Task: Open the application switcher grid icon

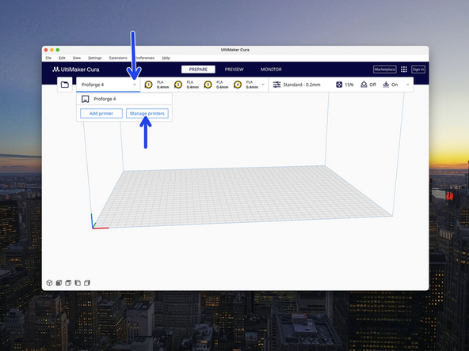Action: [x=404, y=70]
